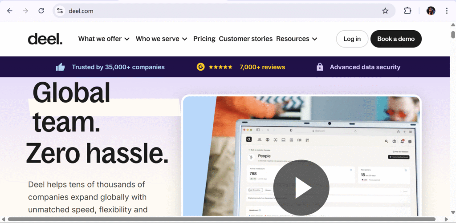This screenshot has width=456, height=223.
Task: Click the Book a demo button
Action: coord(396,39)
